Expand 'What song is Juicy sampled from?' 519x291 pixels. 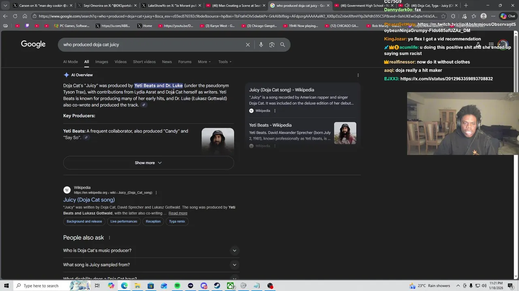(151, 265)
